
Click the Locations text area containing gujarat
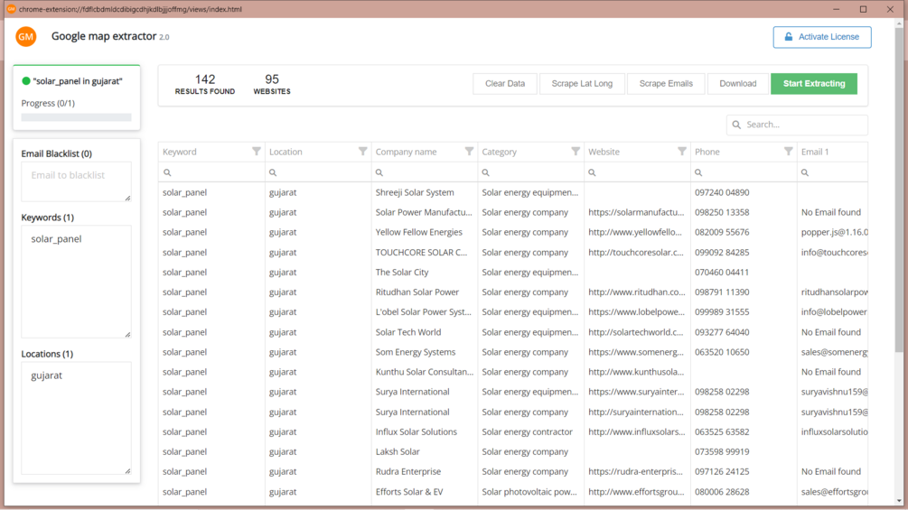tap(77, 418)
